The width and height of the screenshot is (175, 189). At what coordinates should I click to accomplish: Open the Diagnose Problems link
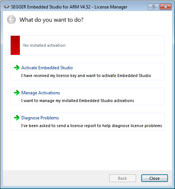[x=40, y=118]
